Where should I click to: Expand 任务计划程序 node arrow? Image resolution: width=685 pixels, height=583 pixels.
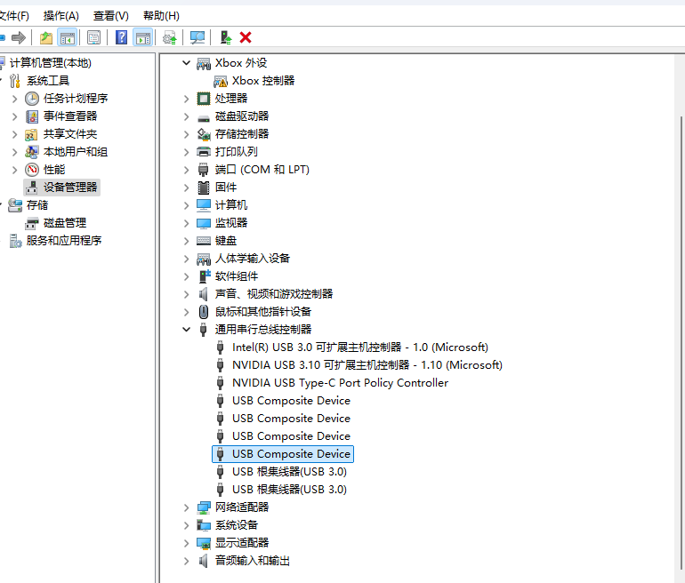click(14, 99)
